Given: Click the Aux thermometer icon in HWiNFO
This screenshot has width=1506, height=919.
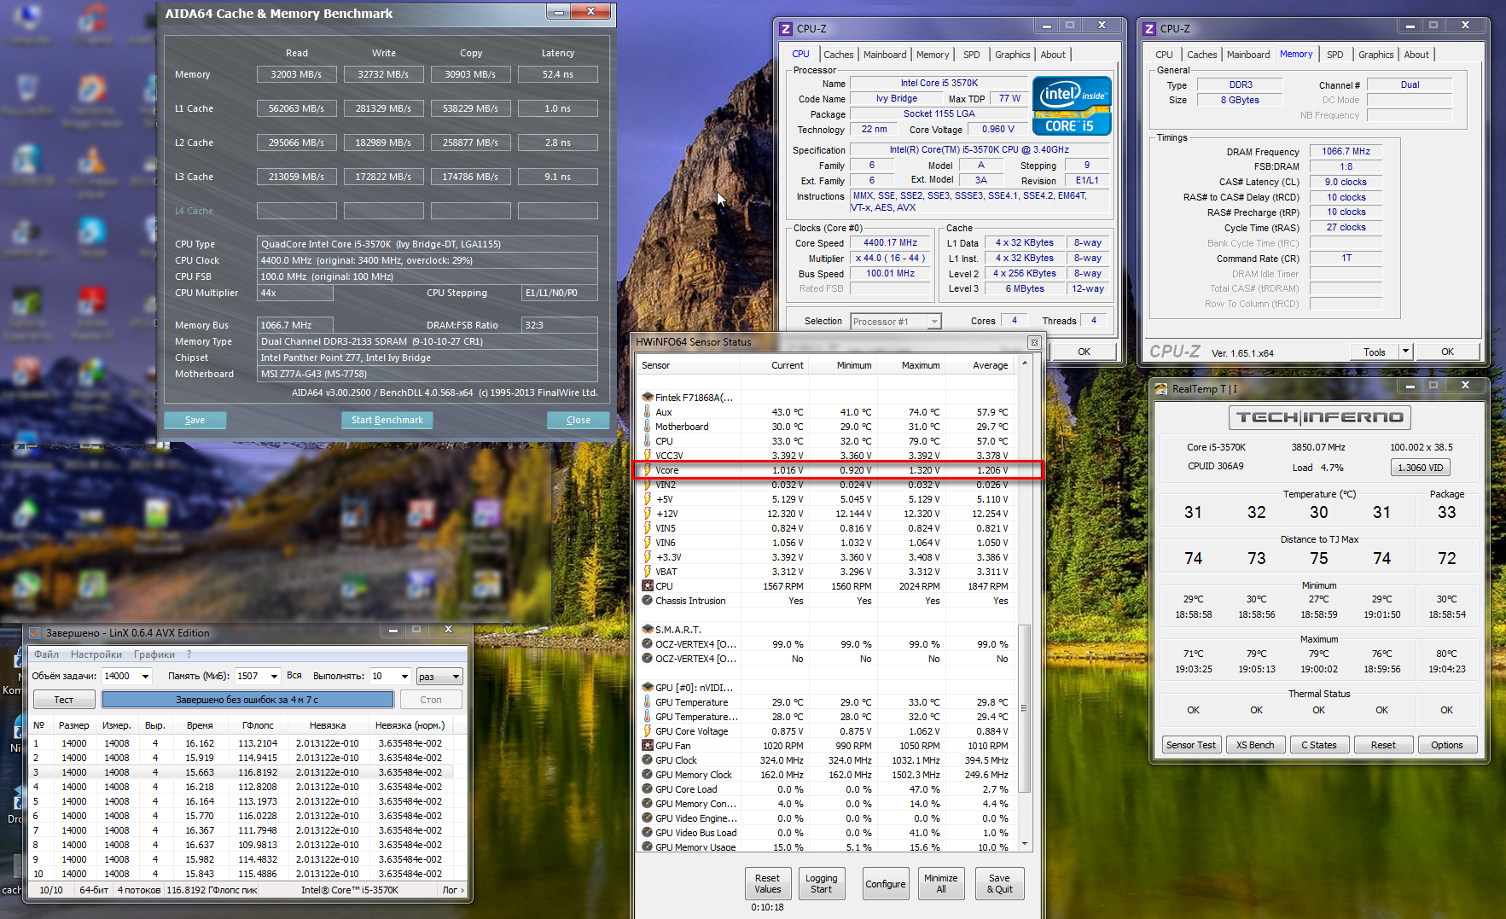Looking at the screenshot, I should tap(648, 412).
